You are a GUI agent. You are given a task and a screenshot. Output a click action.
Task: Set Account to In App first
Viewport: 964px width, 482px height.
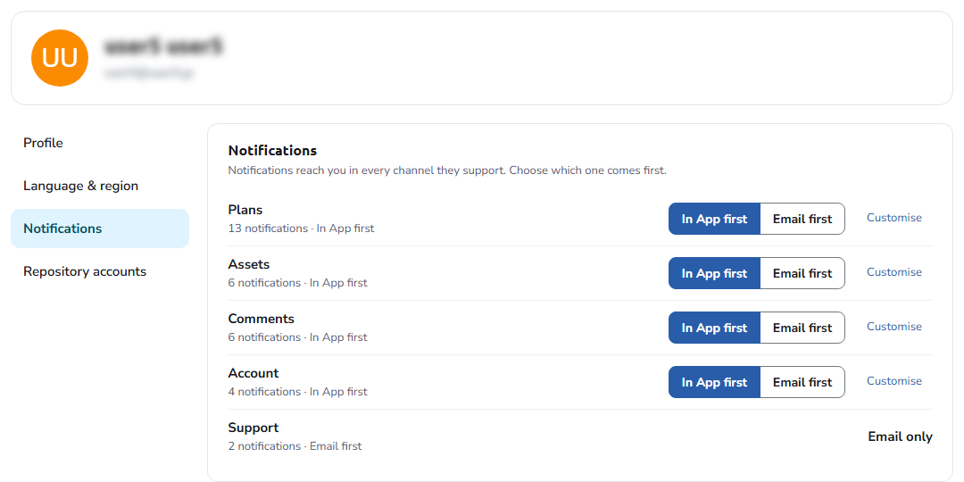click(714, 382)
